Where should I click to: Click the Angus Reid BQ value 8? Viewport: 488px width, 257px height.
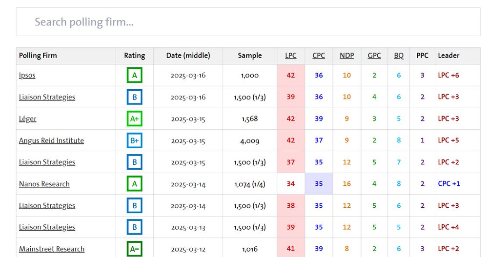(399, 140)
